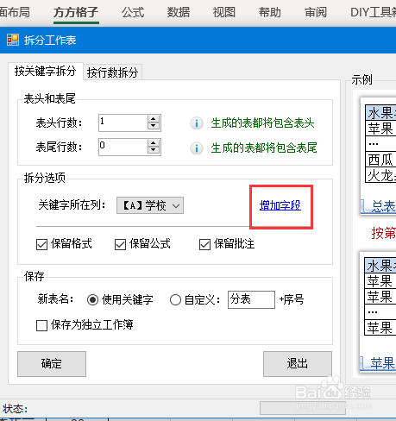Open the 方方格子 ribbon tab
This screenshot has width=396, height=421.
pos(76,12)
